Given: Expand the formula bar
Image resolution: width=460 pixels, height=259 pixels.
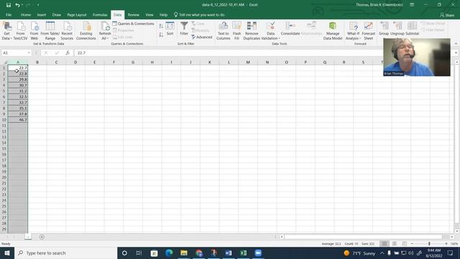Looking at the screenshot, I should coord(456,53).
